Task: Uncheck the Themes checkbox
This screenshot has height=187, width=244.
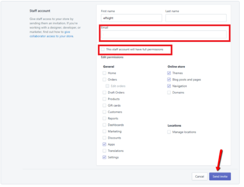Action: coord(169,73)
